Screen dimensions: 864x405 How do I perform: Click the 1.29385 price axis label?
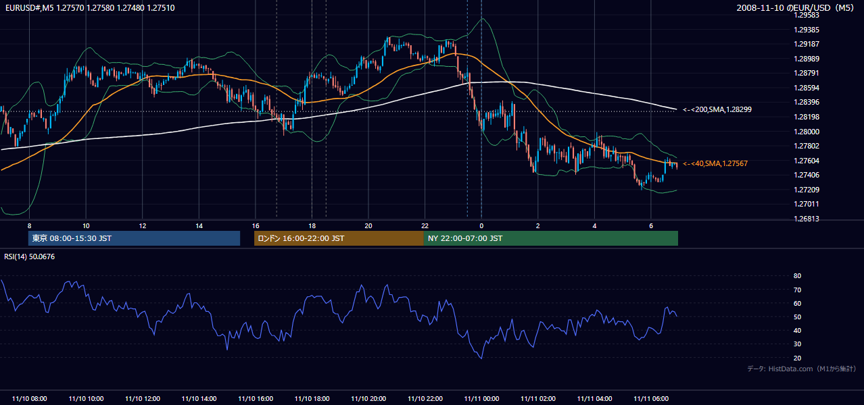pyautogui.click(x=807, y=30)
